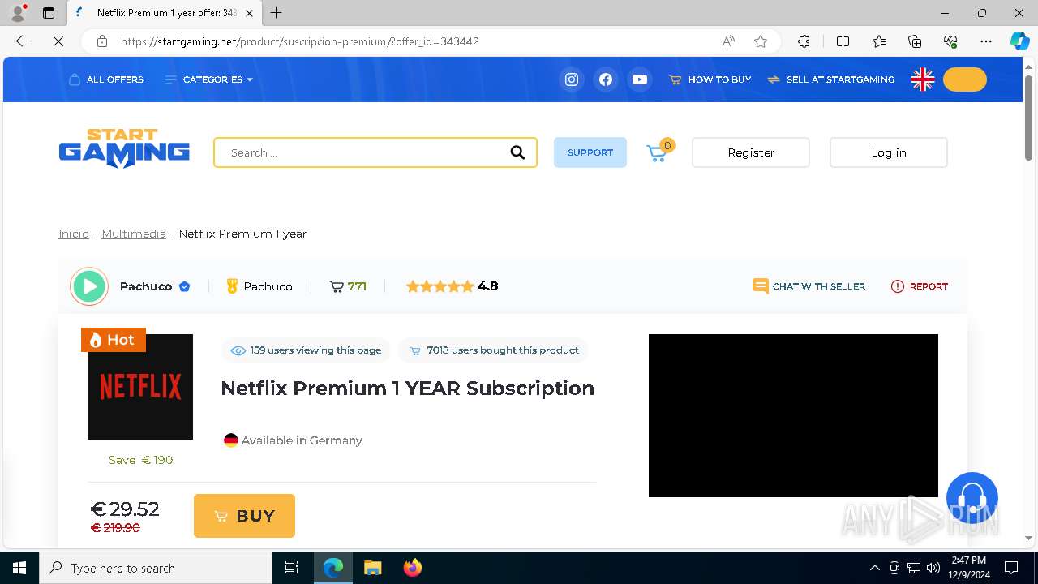Click the Pachuco seller name
This screenshot has height=584, width=1038.
tap(146, 286)
